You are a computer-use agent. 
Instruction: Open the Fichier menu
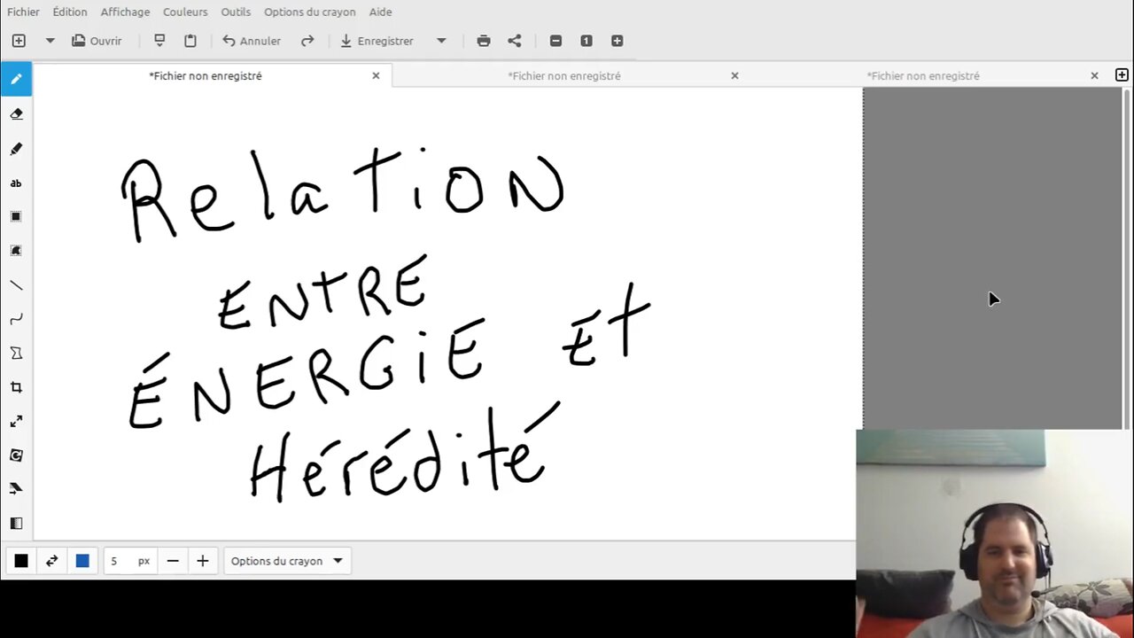click(23, 12)
